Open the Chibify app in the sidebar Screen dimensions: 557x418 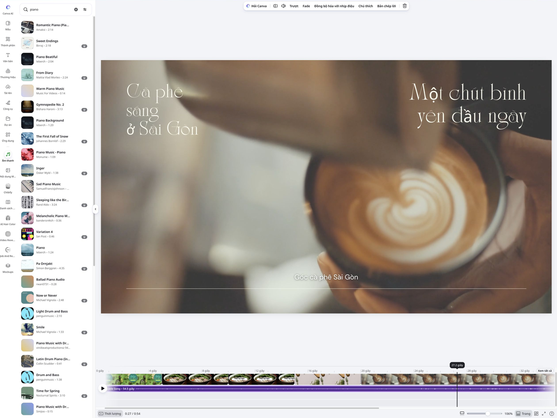(x=8, y=188)
